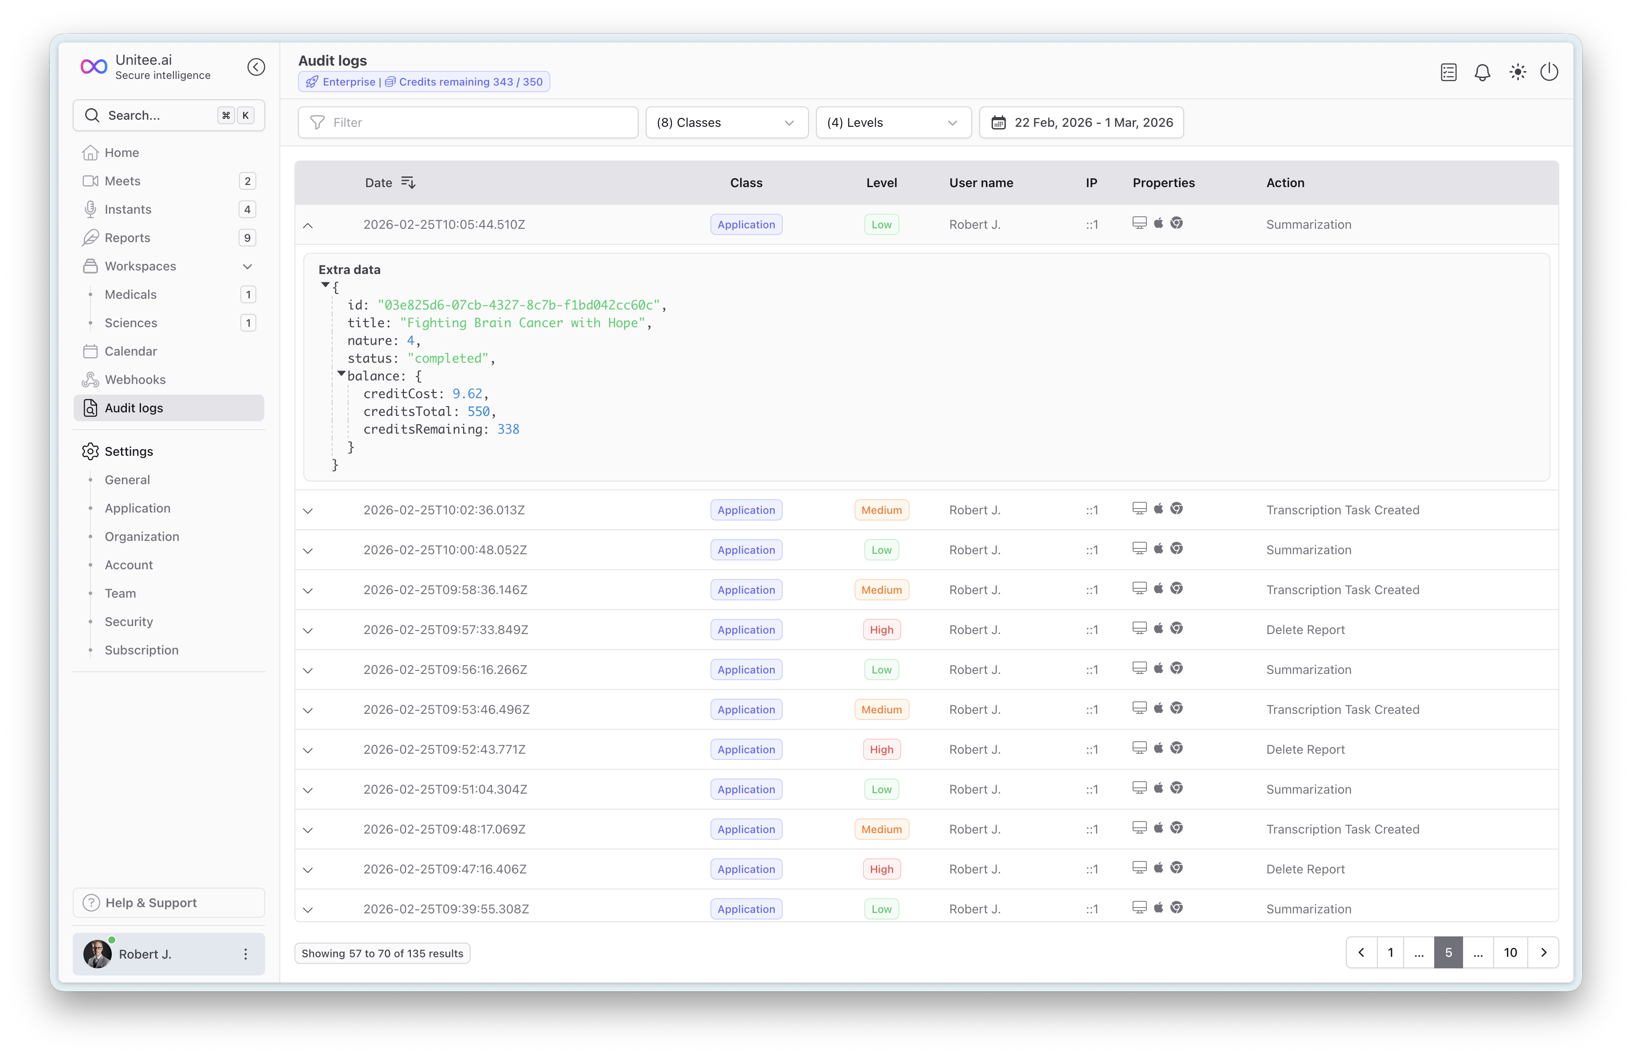Click the Medium badge at 09:48:17

click(881, 830)
